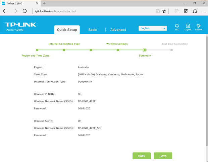Click the Archer C2600 model text under logo
Viewport: 208px width, 162px height.
click(x=15, y=30)
